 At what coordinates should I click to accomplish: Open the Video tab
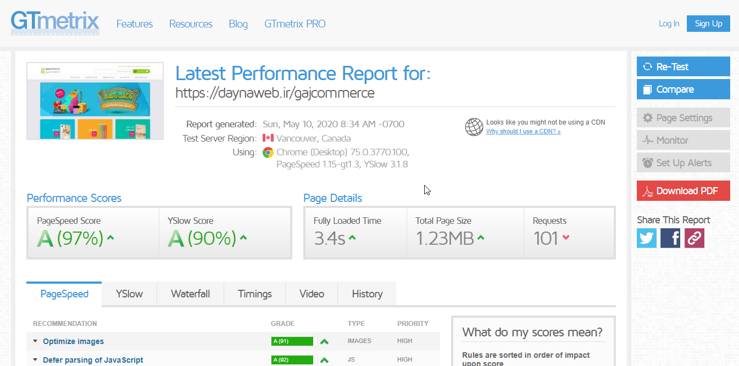pyautogui.click(x=312, y=294)
